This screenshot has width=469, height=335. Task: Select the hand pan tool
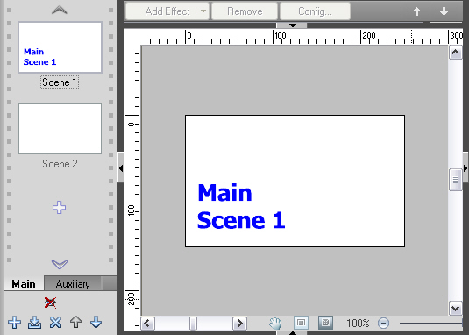point(275,323)
